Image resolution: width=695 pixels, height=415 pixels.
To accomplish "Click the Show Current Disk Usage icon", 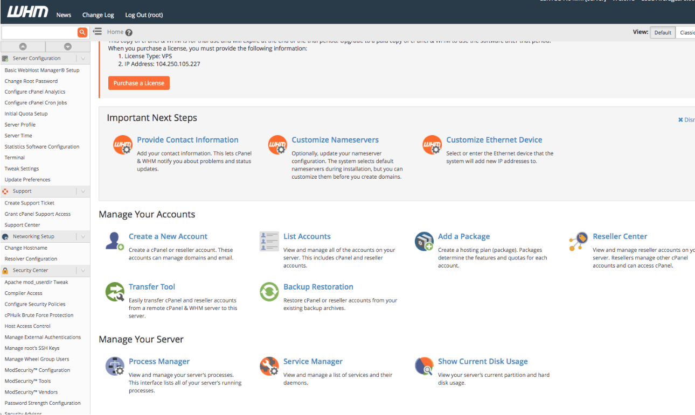I will tap(424, 366).
